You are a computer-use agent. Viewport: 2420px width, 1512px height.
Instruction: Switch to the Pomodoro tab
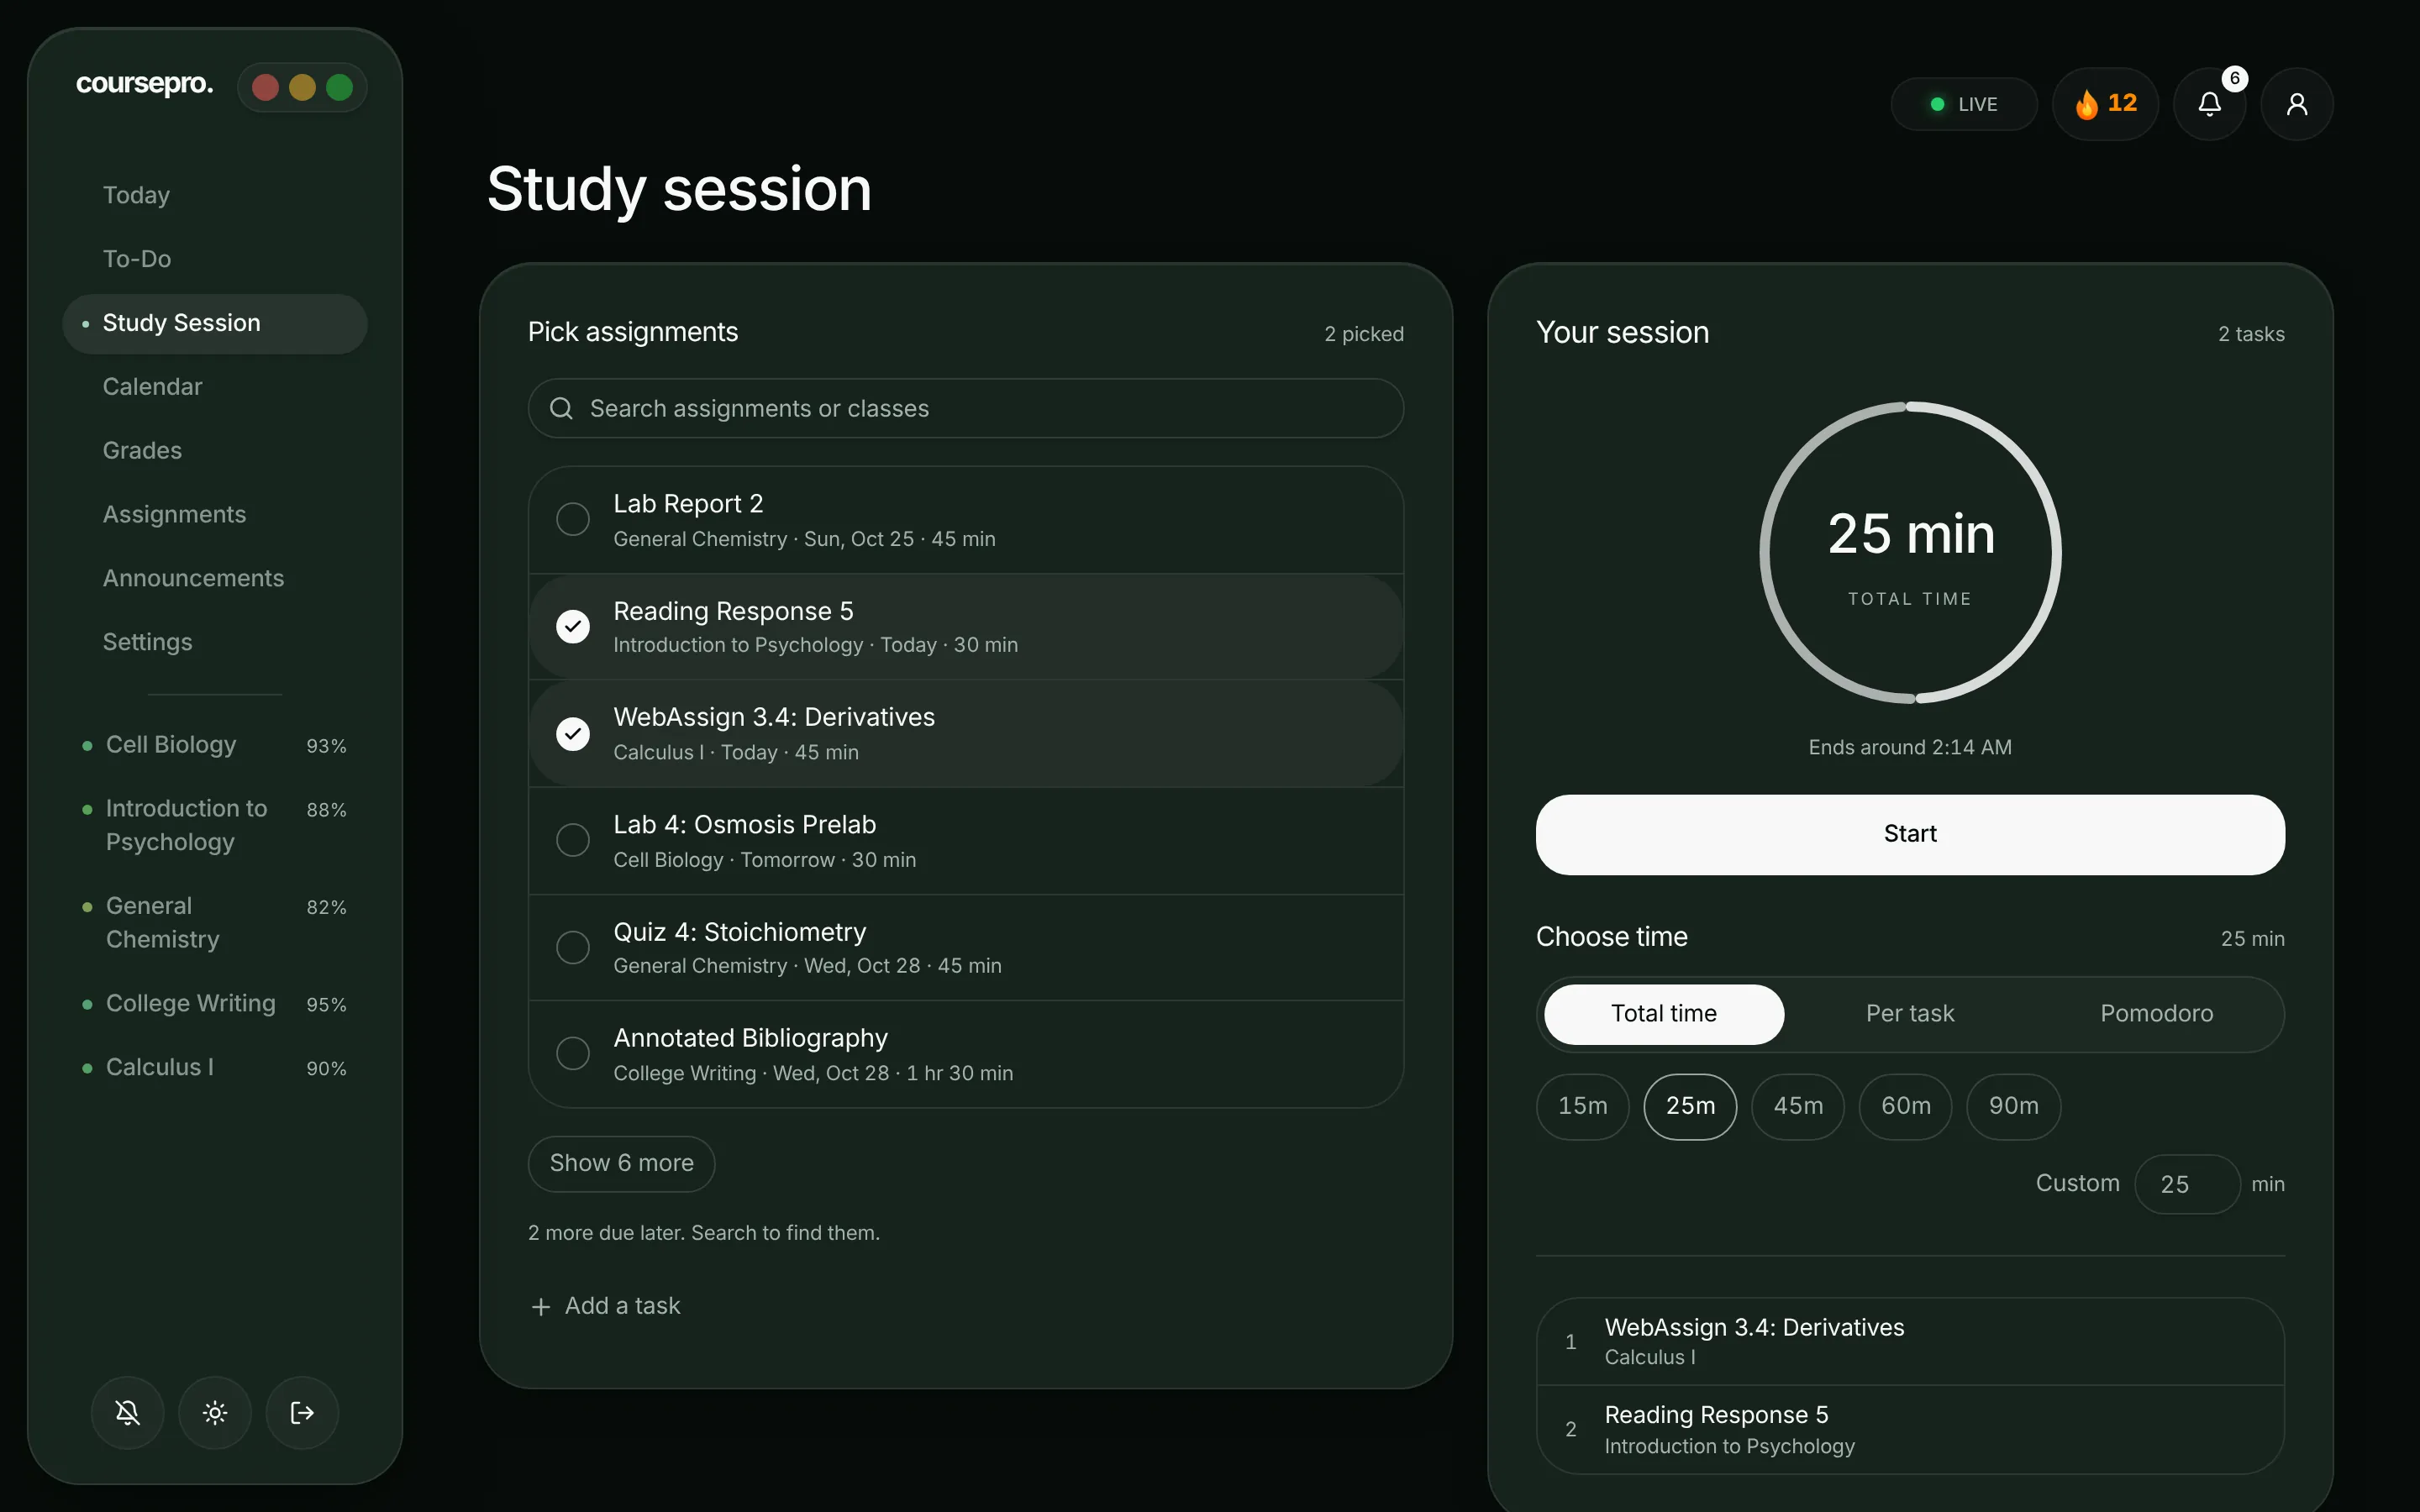(x=2156, y=1014)
